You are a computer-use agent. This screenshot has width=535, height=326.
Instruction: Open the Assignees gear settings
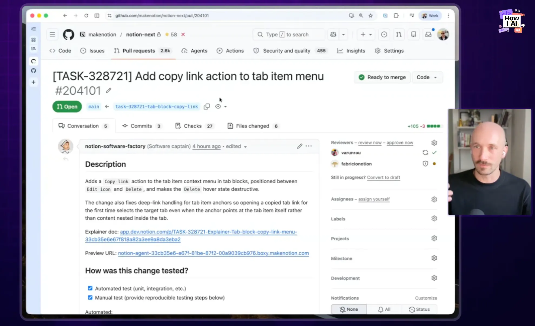tap(434, 199)
